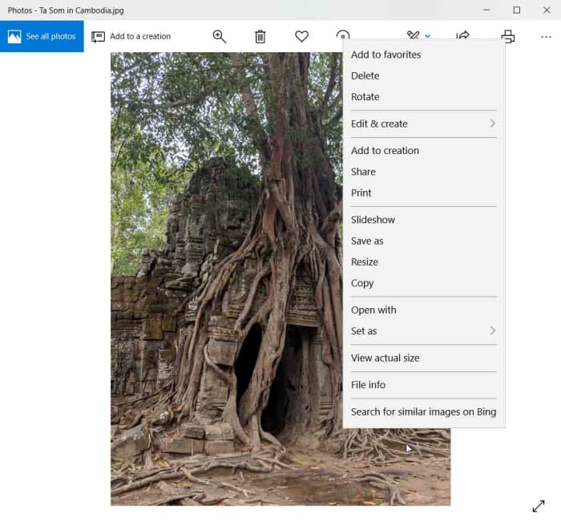Click the rotate icon in toolbar
Image resolution: width=561 pixels, height=527 pixels.
[343, 34]
